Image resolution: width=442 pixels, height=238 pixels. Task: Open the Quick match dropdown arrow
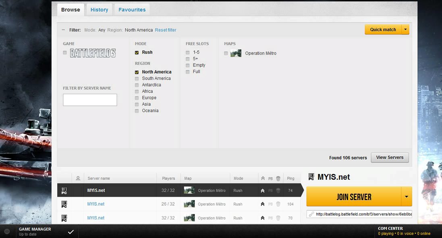tap(405, 29)
